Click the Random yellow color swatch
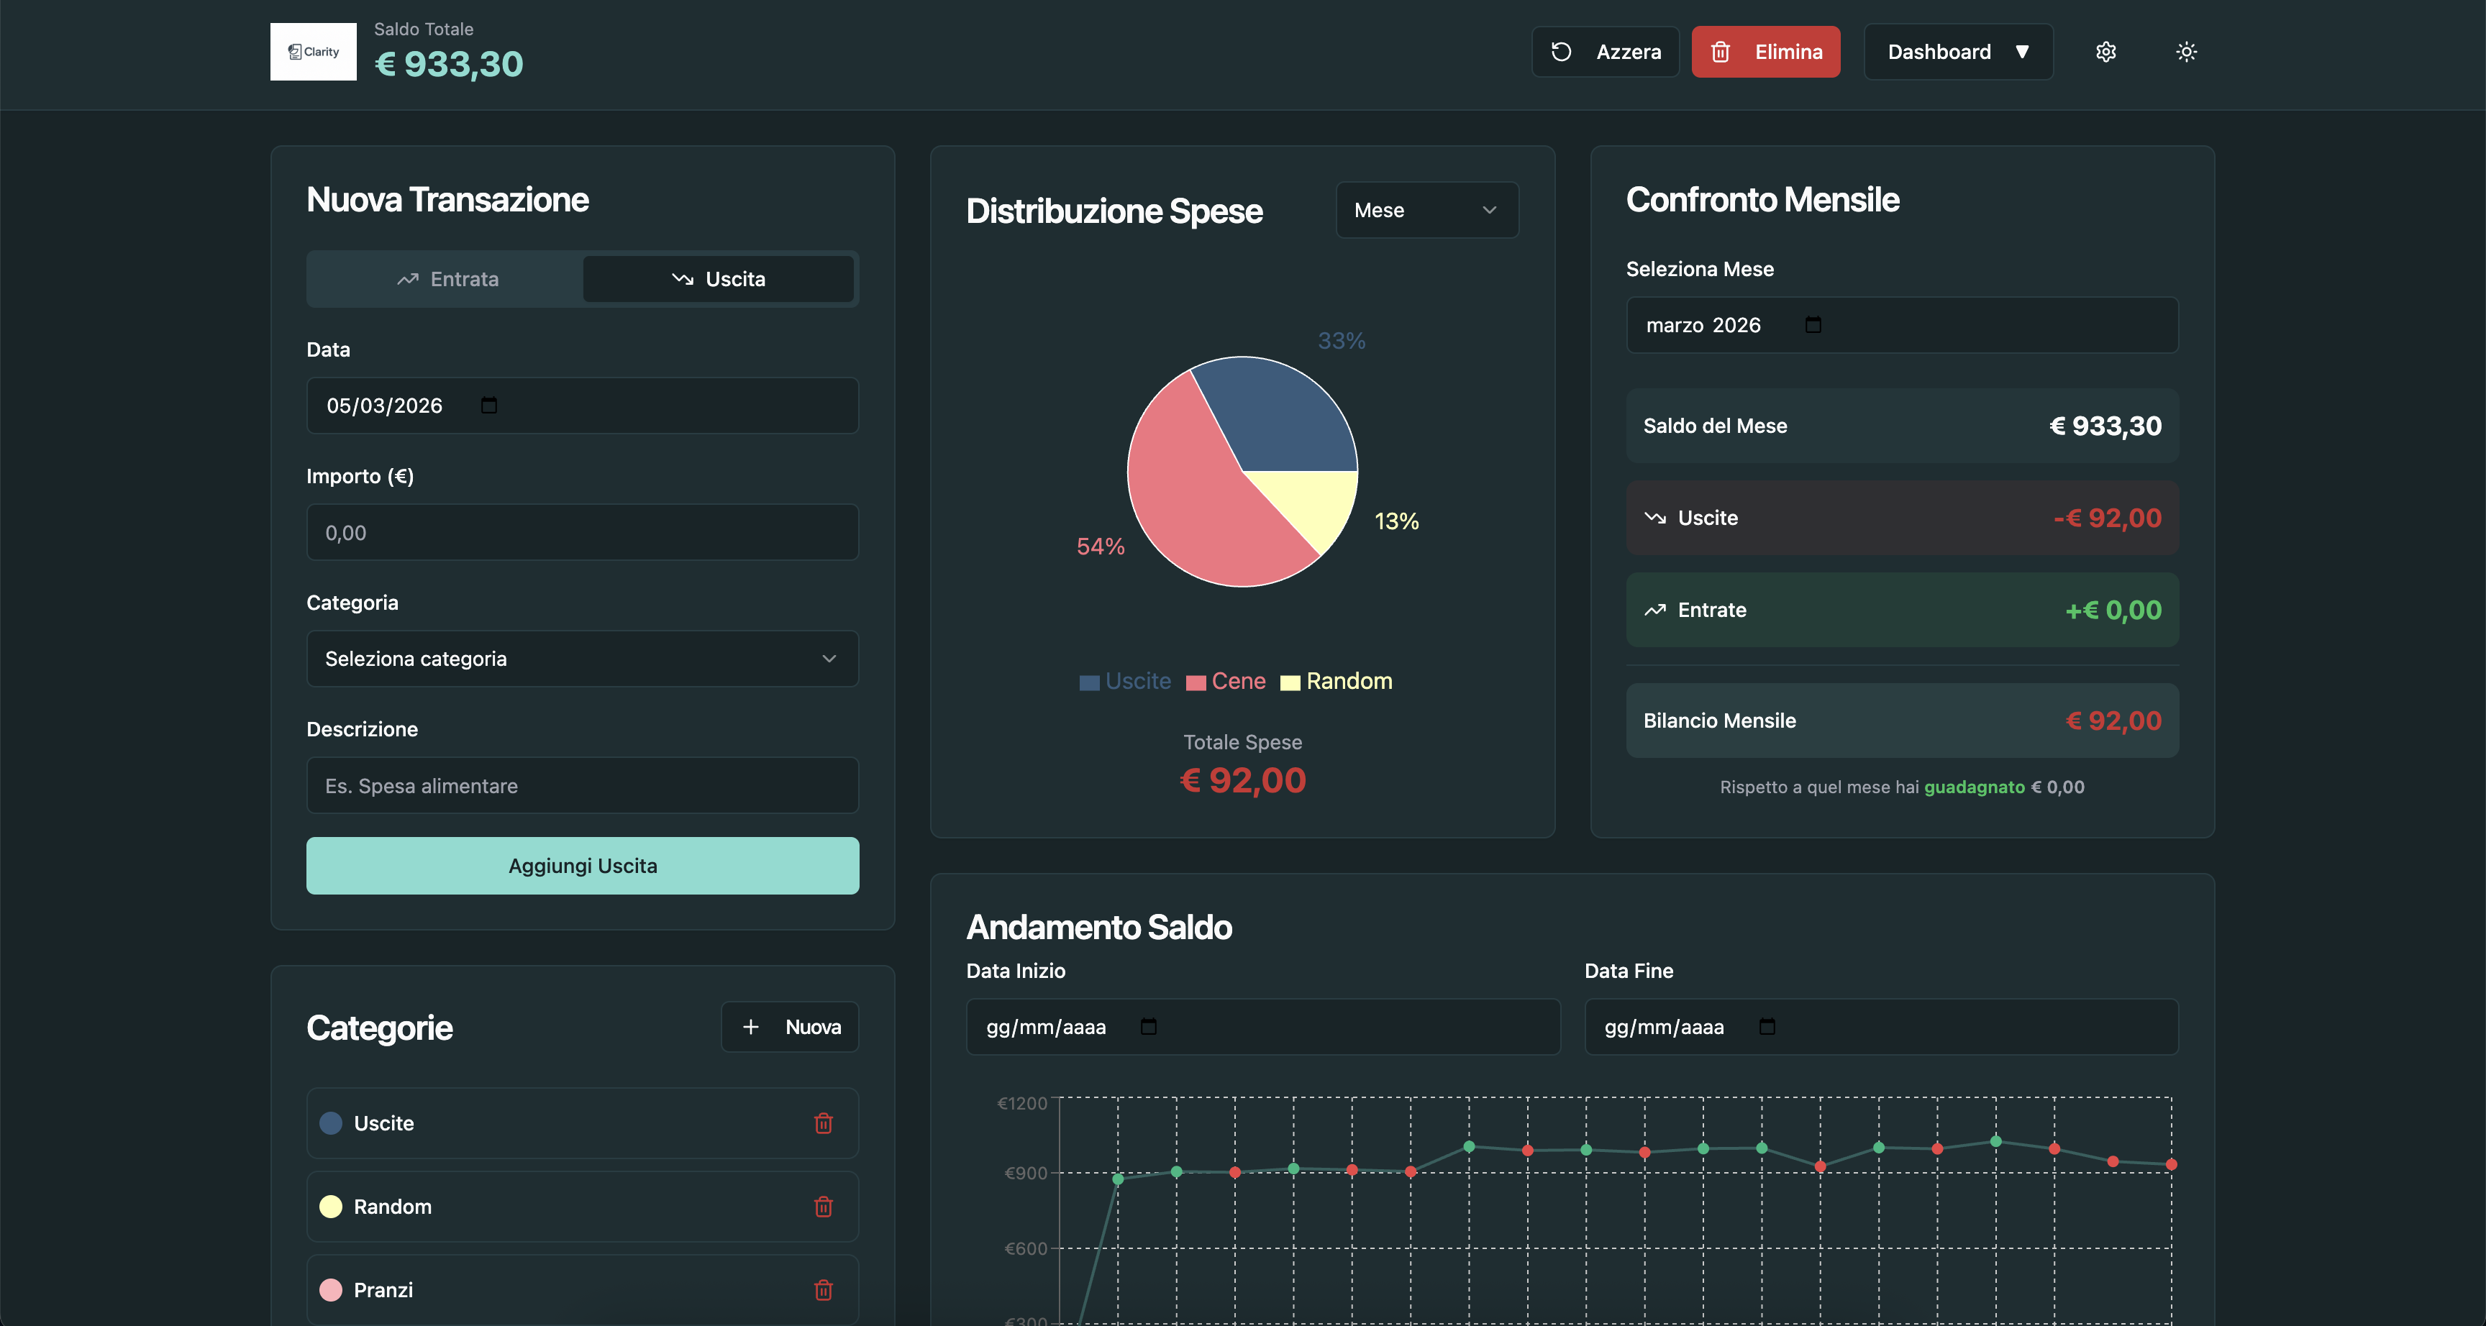 click(x=331, y=1207)
